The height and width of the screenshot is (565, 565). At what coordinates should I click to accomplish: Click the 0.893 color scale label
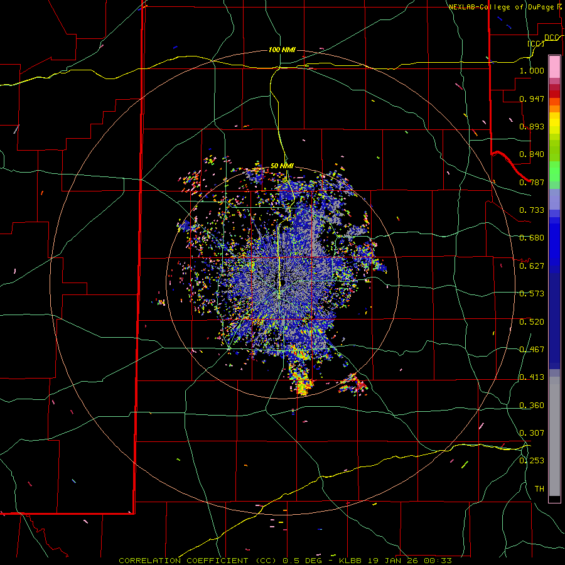pyautogui.click(x=532, y=126)
